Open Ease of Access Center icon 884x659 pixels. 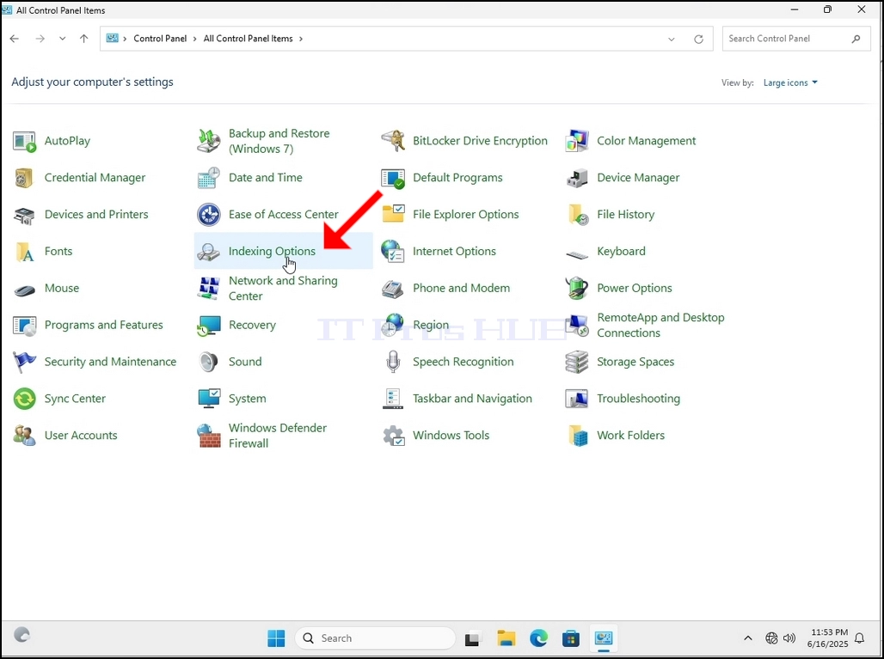tap(209, 215)
